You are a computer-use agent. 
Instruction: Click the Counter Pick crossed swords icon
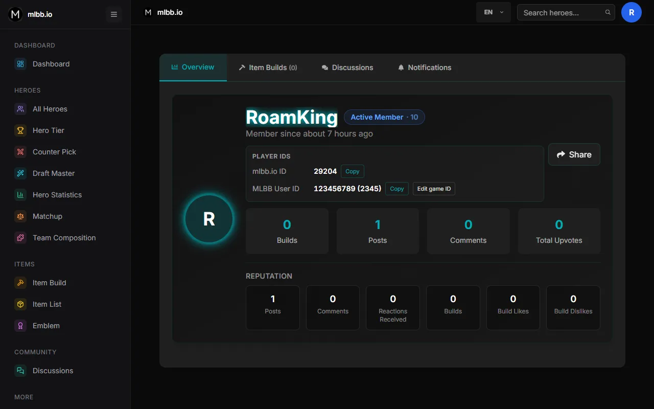tap(20, 152)
